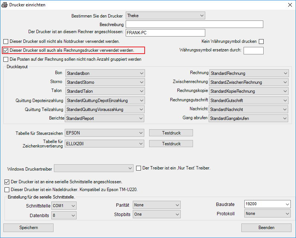
Task: Enable 'Posten nicht nach Anzahl gruppiert' checkbox
Action: pyautogui.click(x=6, y=59)
